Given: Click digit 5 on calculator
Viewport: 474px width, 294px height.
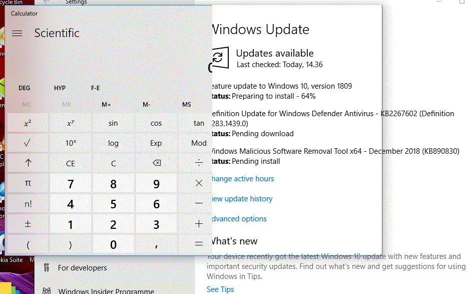Looking at the screenshot, I should coord(113,203).
